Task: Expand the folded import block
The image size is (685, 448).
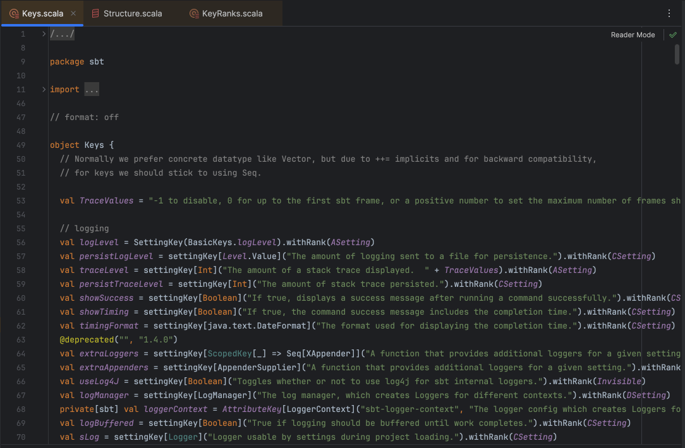Action: 44,90
